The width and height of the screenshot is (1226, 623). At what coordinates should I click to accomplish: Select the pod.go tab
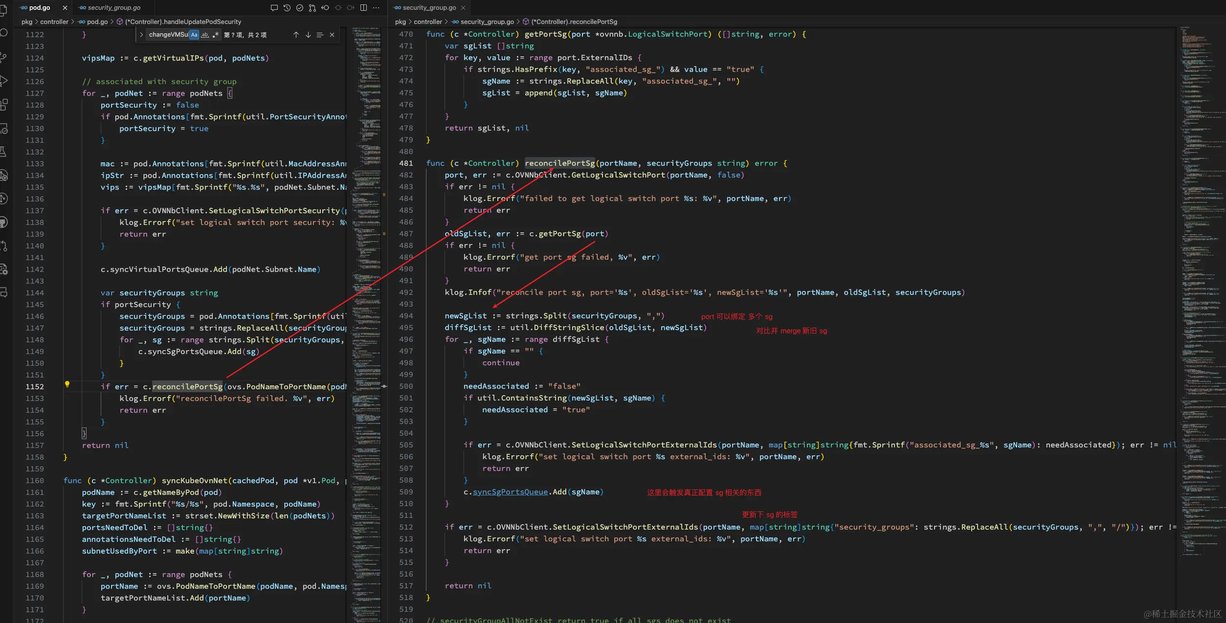pyautogui.click(x=39, y=7)
